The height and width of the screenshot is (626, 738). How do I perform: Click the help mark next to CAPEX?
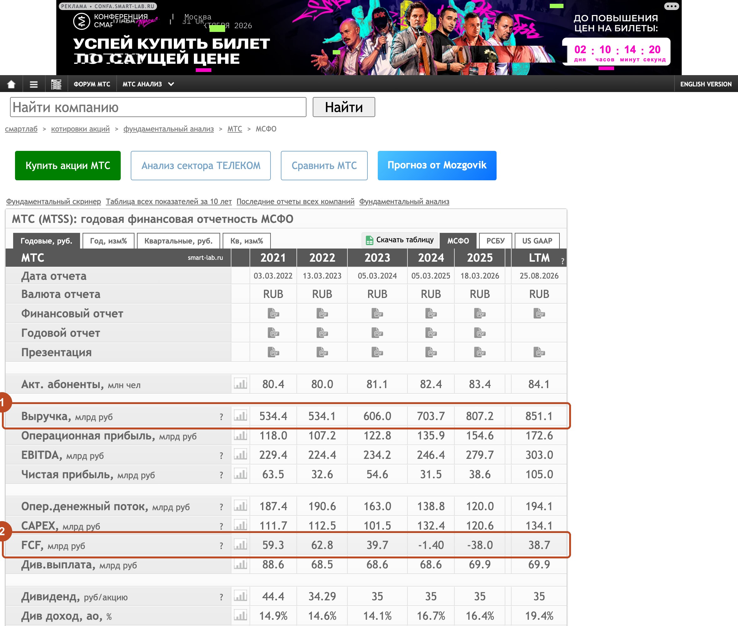click(x=221, y=526)
